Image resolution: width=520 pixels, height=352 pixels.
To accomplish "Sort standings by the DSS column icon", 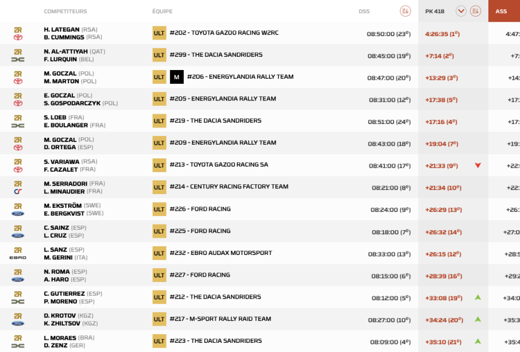I will pos(406,11).
